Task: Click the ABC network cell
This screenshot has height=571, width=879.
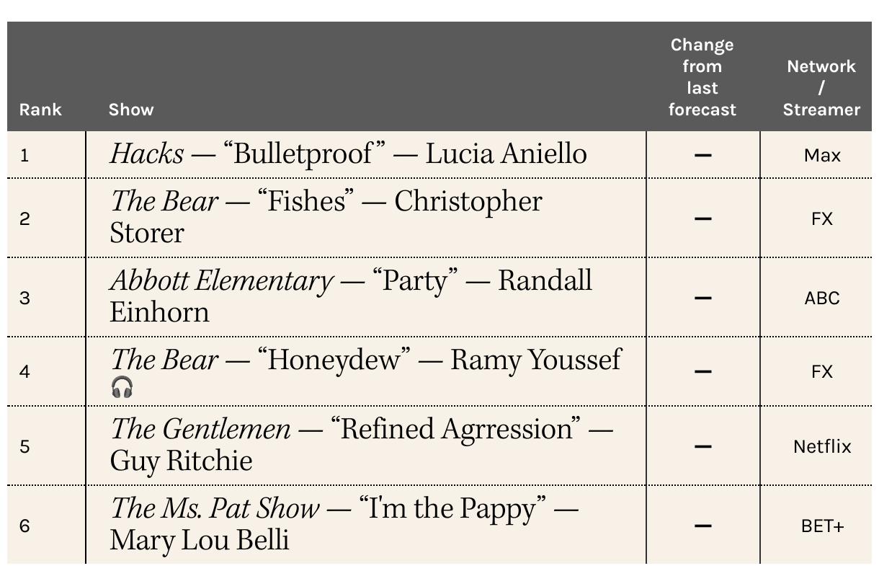Action: click(x=822, y=298)
